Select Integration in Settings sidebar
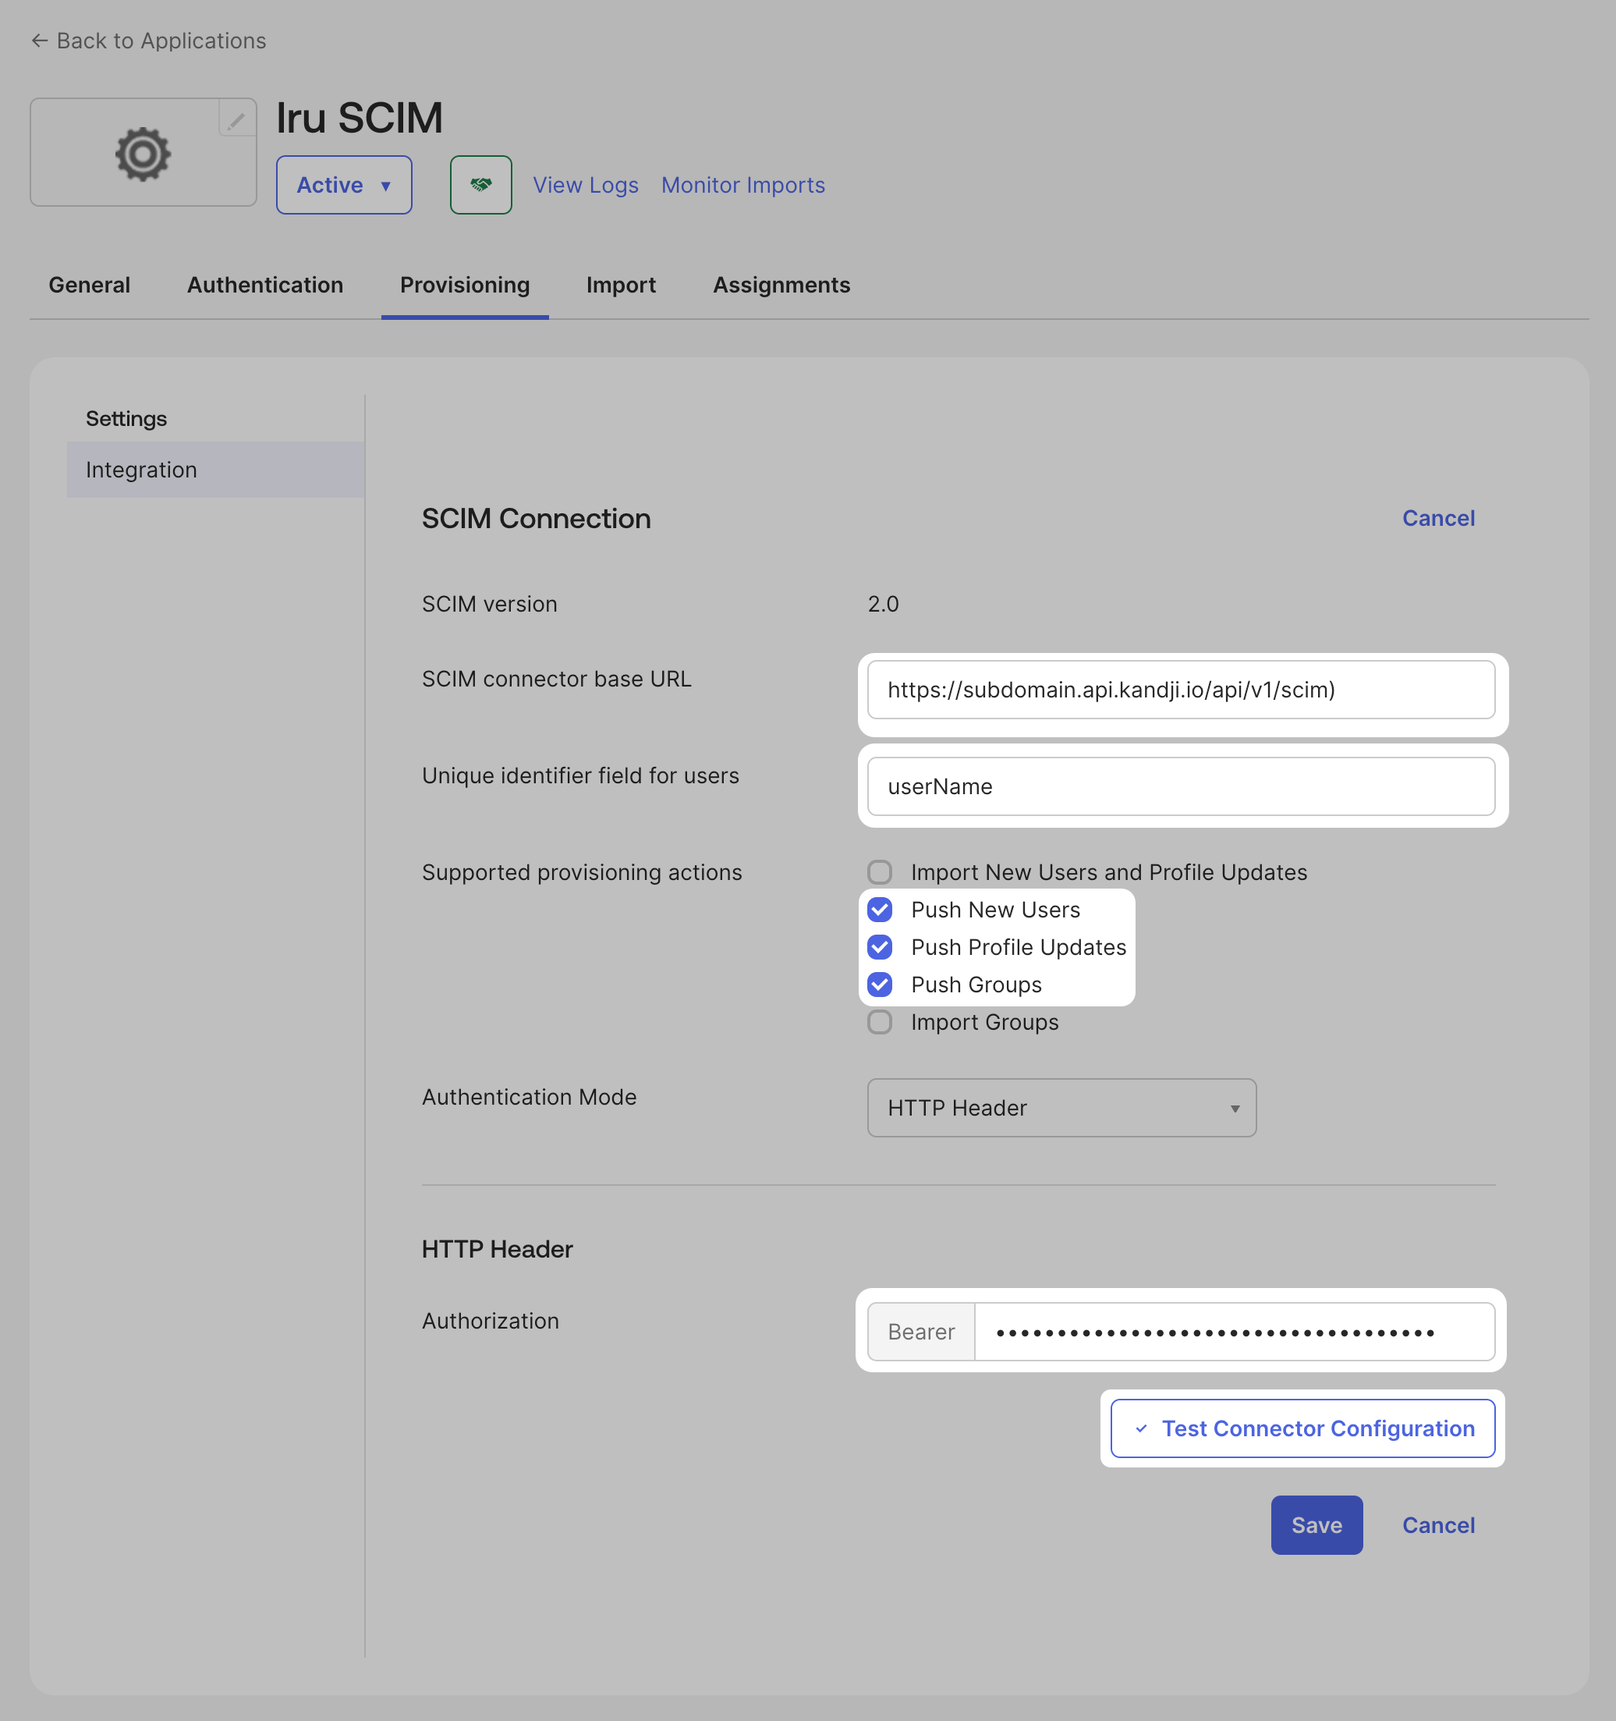The height and width of the screenshot is (1721, 1616). point(214,469)
